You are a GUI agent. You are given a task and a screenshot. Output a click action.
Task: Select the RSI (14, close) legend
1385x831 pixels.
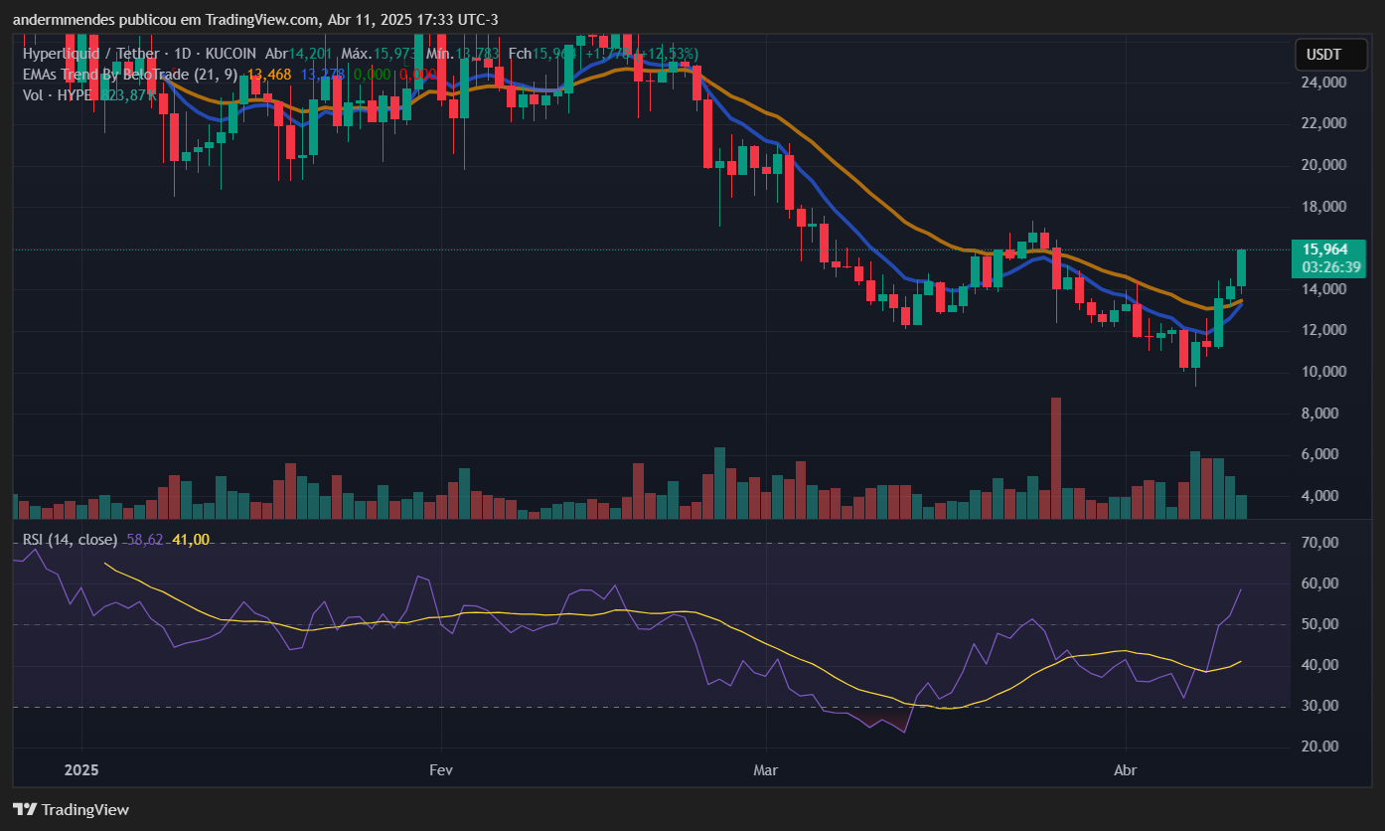tap(70, 540)
